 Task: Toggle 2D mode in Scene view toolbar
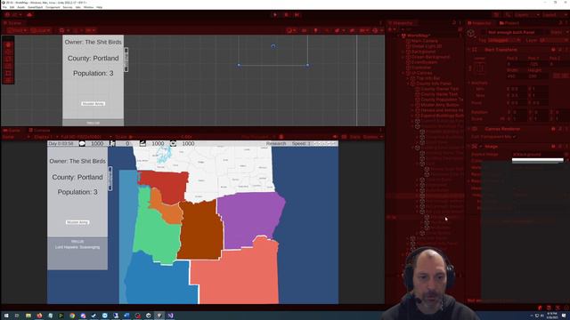point(305,30)
